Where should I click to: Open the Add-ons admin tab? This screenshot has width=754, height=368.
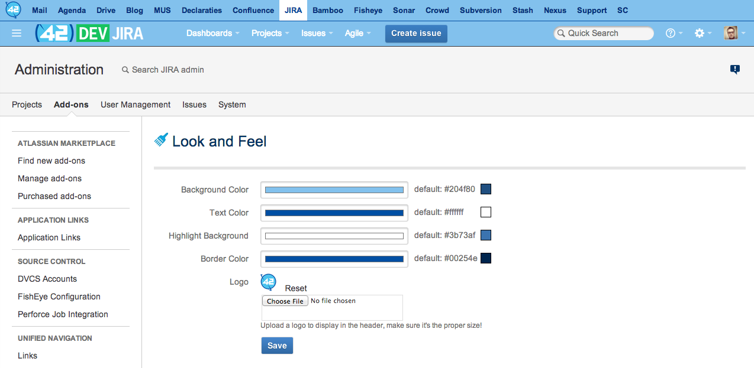pyautogui.click(x=71, y=105)
